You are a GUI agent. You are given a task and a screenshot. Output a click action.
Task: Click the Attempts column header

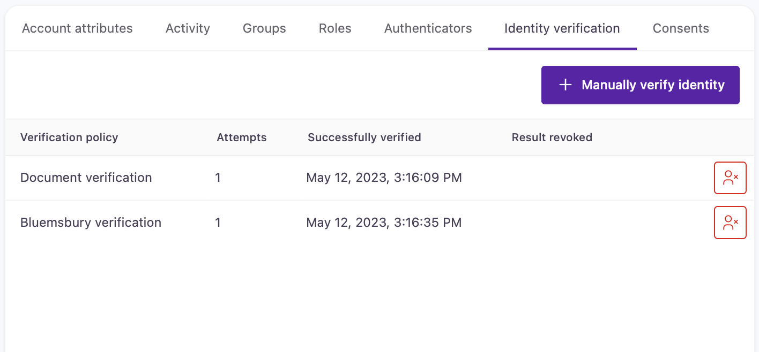click(x=241, y=137)
